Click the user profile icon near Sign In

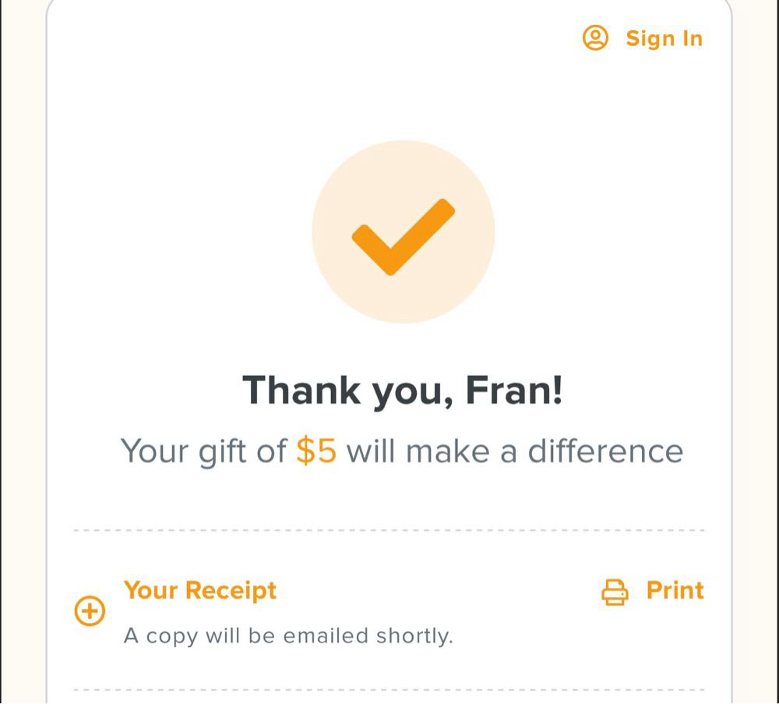coord(596,38)
